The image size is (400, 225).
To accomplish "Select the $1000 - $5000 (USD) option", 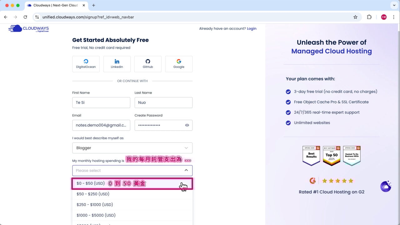I will (96, 215).
